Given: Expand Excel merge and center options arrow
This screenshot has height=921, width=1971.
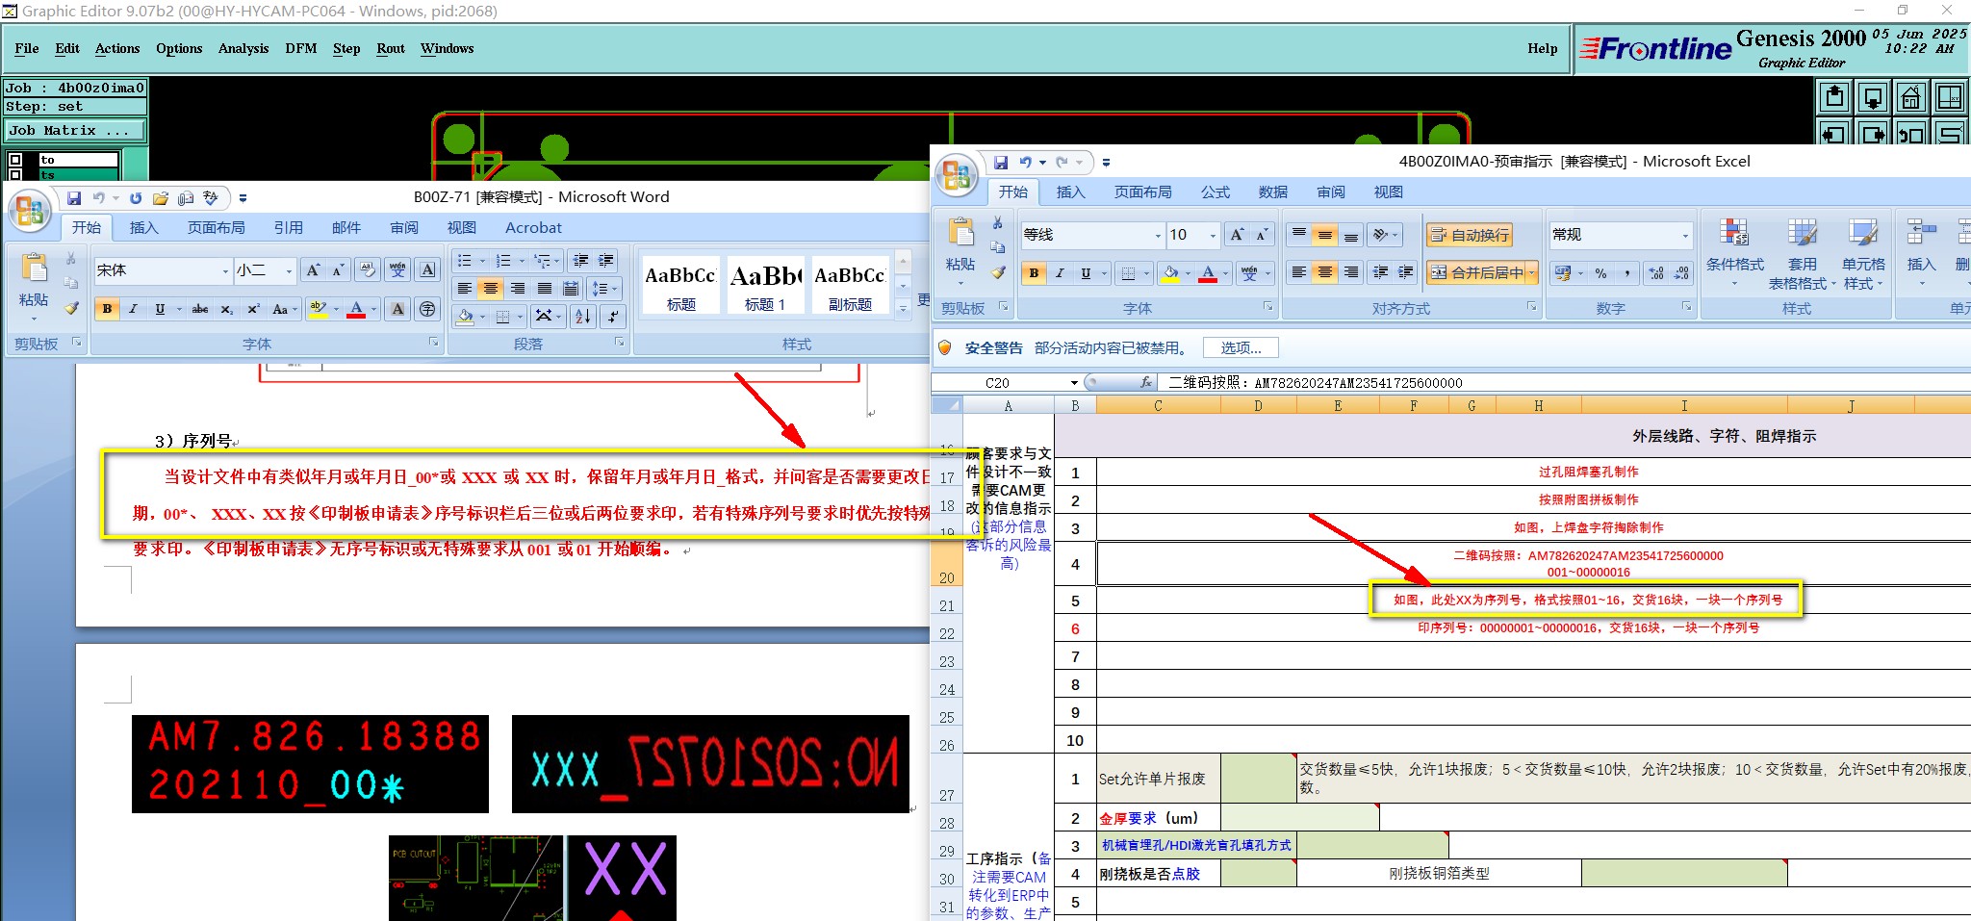Looking at the screenshot, I should pyautogui.click(x=1531, y=273).
